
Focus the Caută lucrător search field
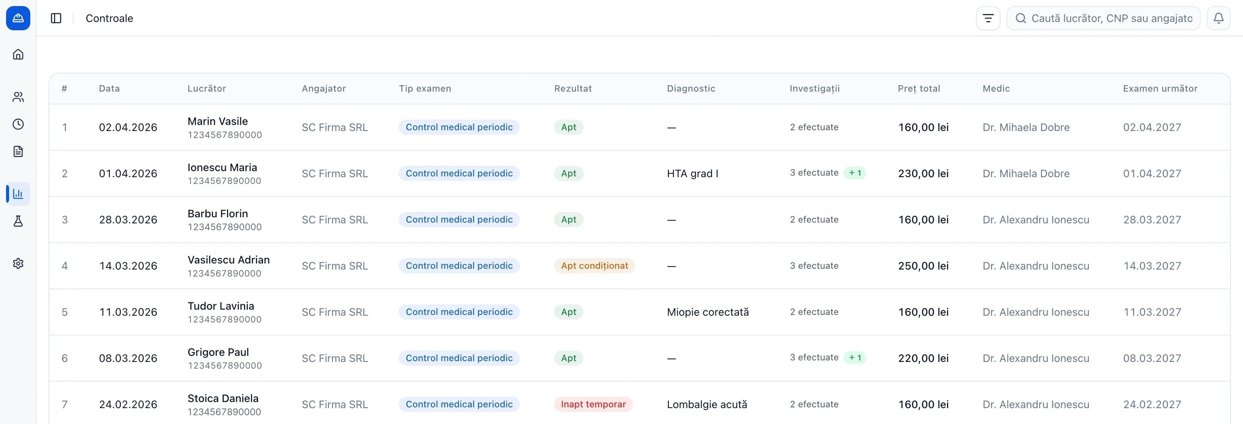click(x=1103, y=18)
